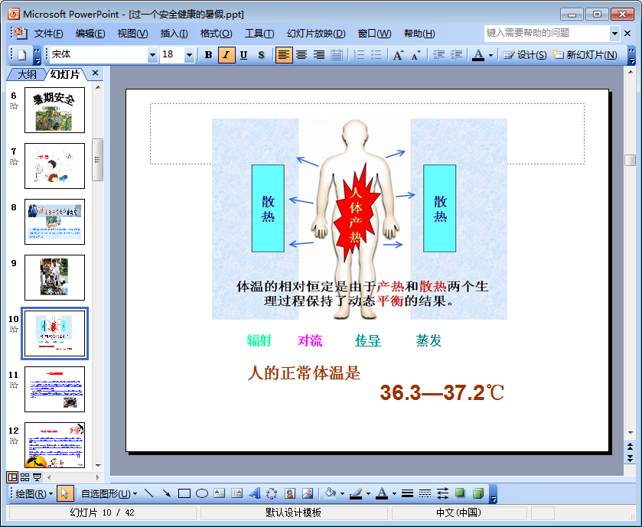This screenshot has height=527, width=642.
Task: Click the Insert Text Box icon
Action: point(220,493)
